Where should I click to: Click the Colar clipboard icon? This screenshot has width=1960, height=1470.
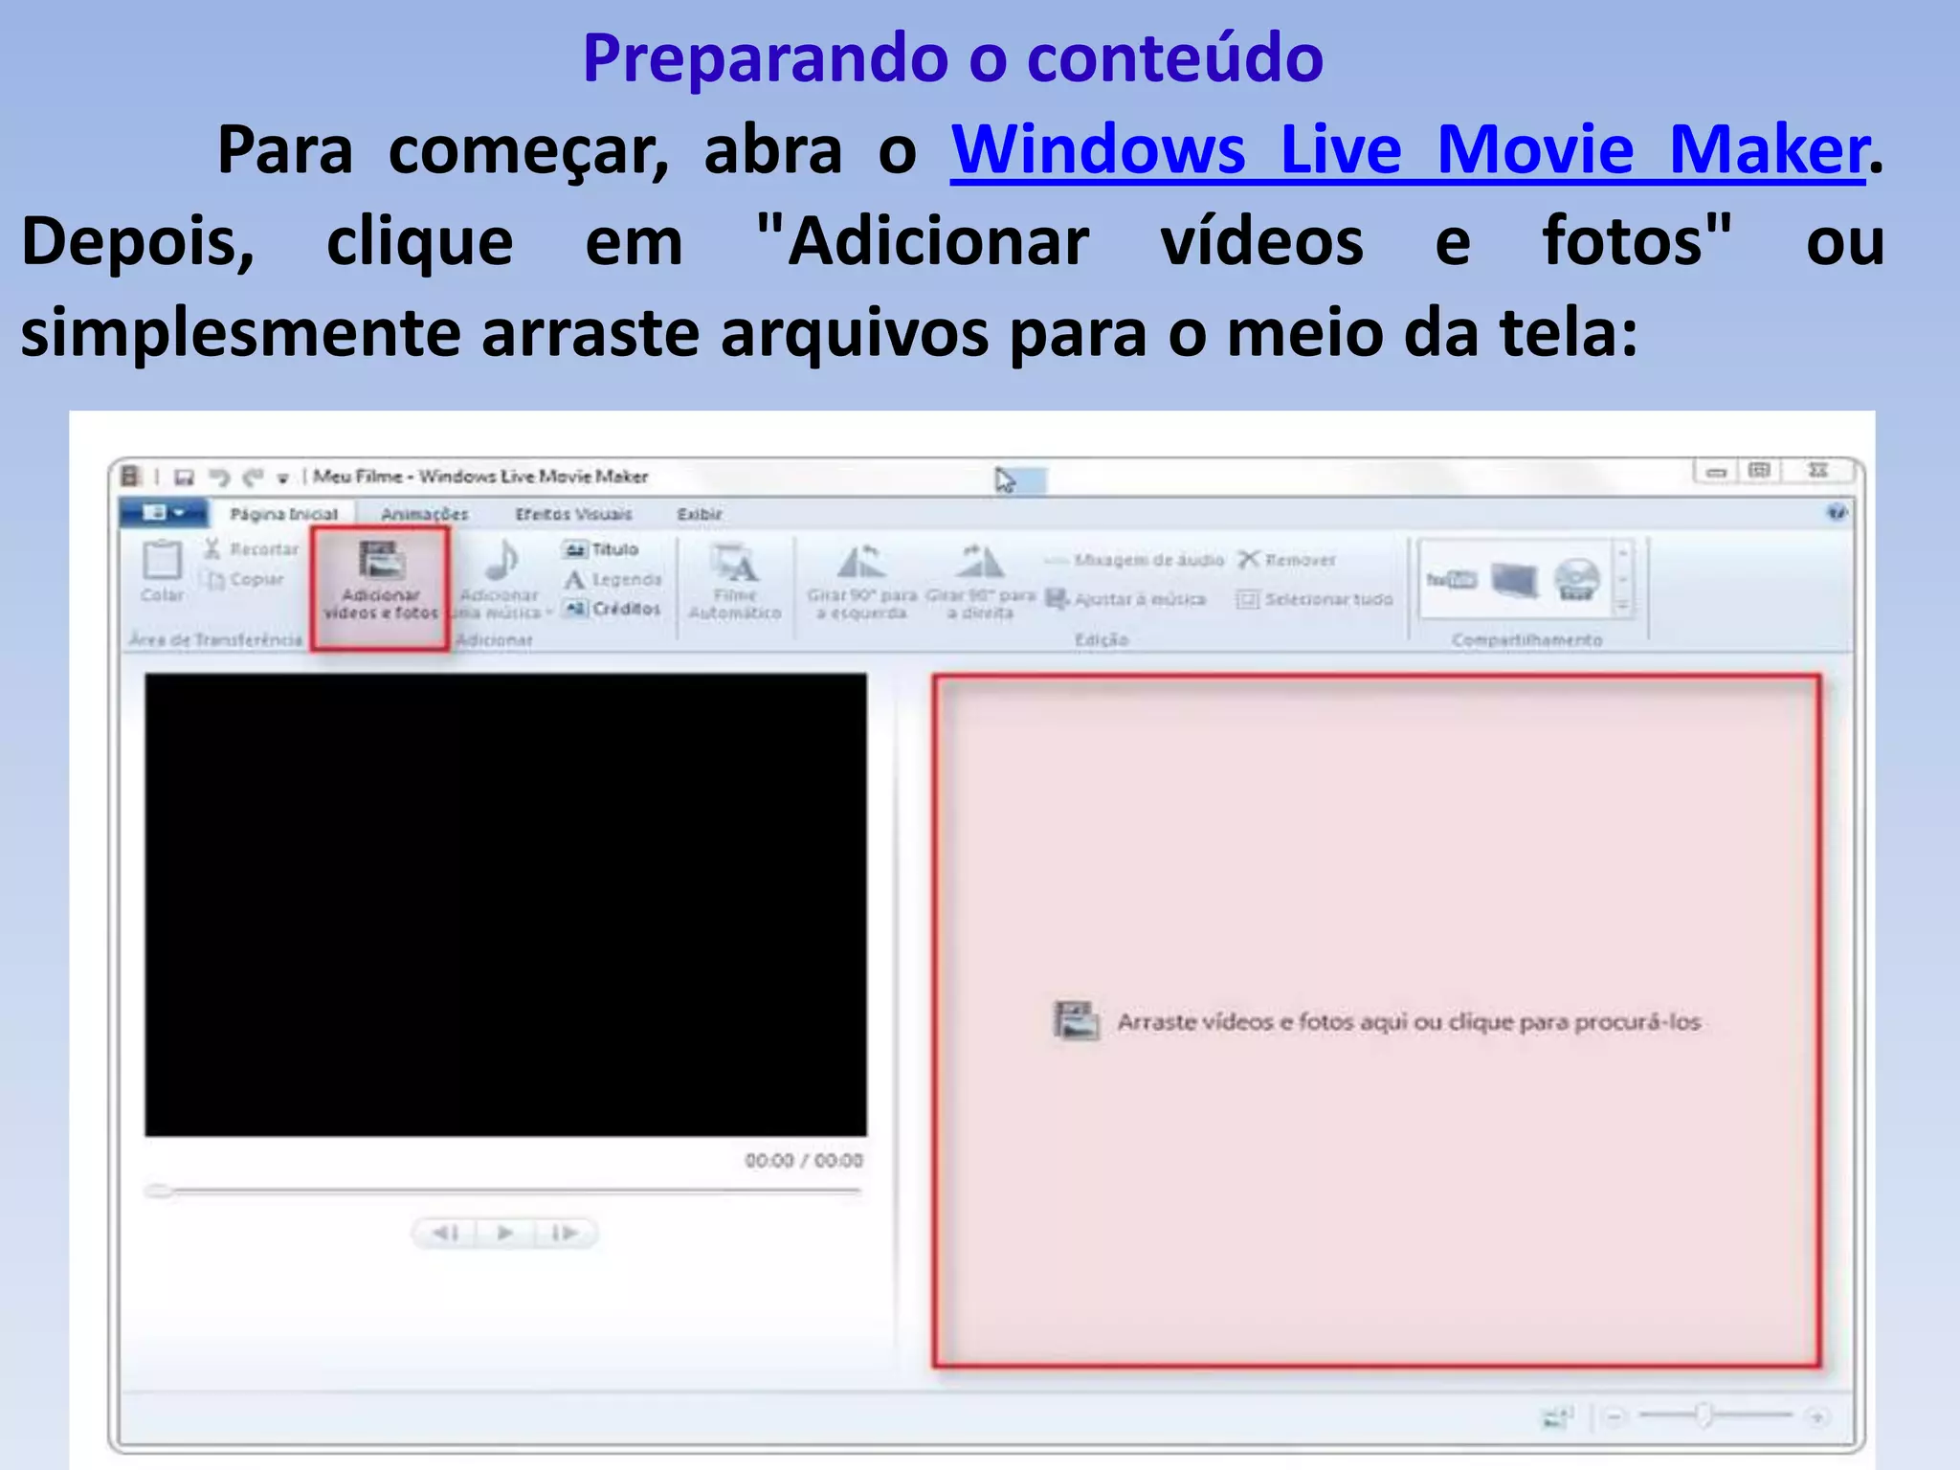162,560
